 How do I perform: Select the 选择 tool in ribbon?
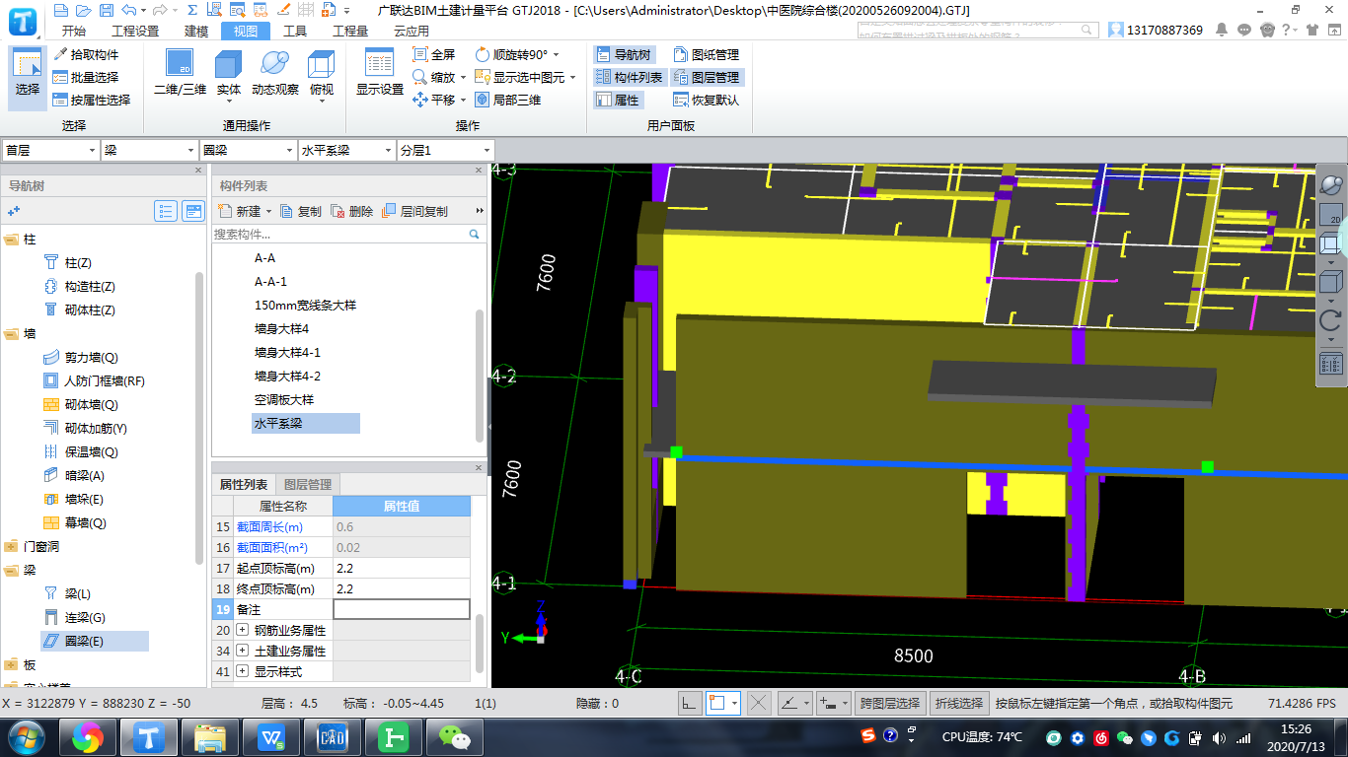pos(28,78)
